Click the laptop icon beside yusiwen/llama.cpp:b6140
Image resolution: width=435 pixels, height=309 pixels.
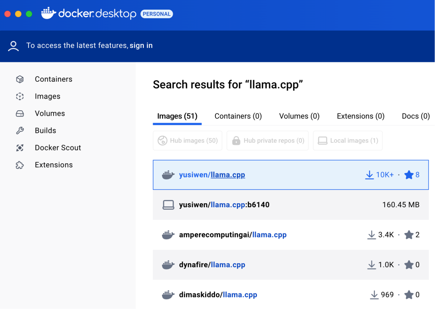168,205
